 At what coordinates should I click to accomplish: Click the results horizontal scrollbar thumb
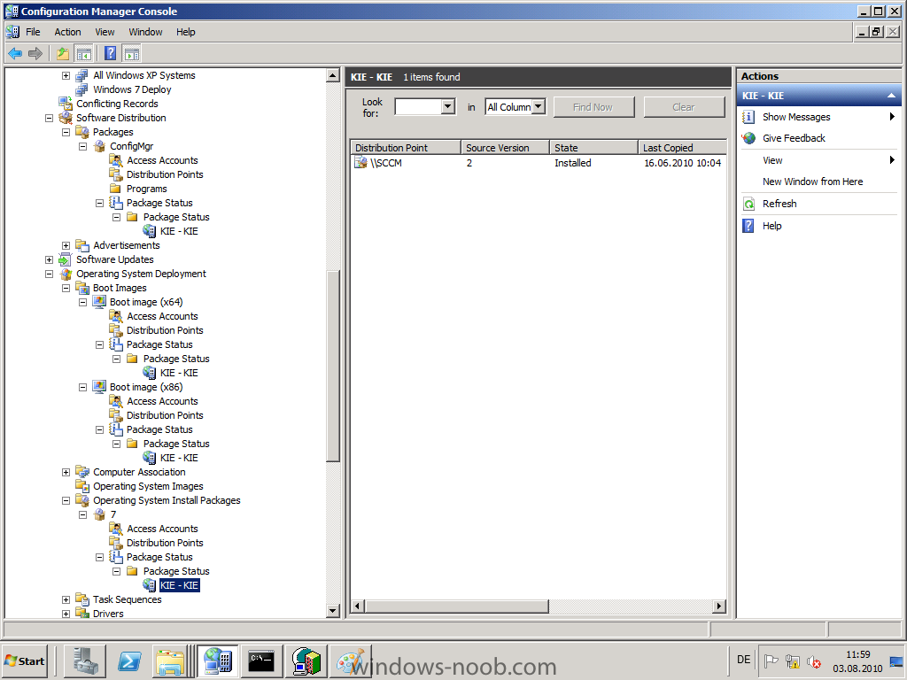click(x=457, y=606)
